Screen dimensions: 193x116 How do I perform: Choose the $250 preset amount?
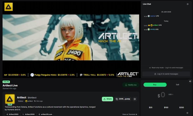182,107
